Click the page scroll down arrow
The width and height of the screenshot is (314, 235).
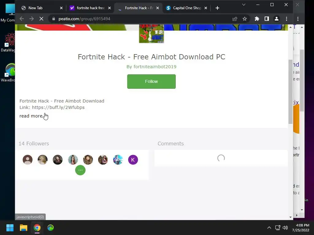[291, 217]
